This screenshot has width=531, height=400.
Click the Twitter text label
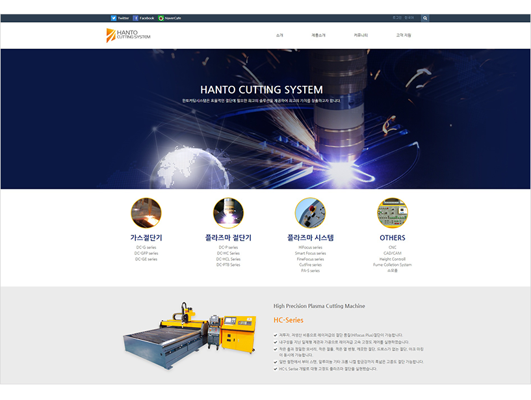coord(123,18)
